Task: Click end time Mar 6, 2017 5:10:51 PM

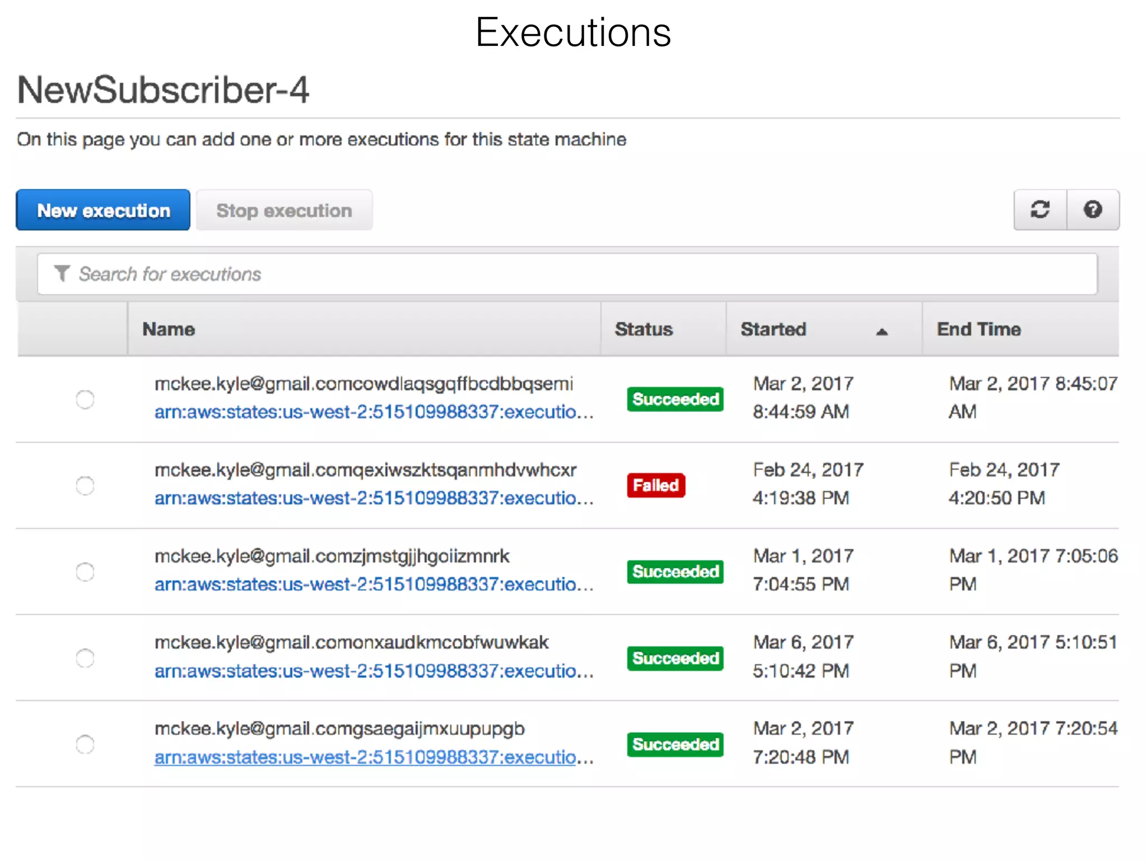Action: pyautogui.click(x=1033, y=656)
